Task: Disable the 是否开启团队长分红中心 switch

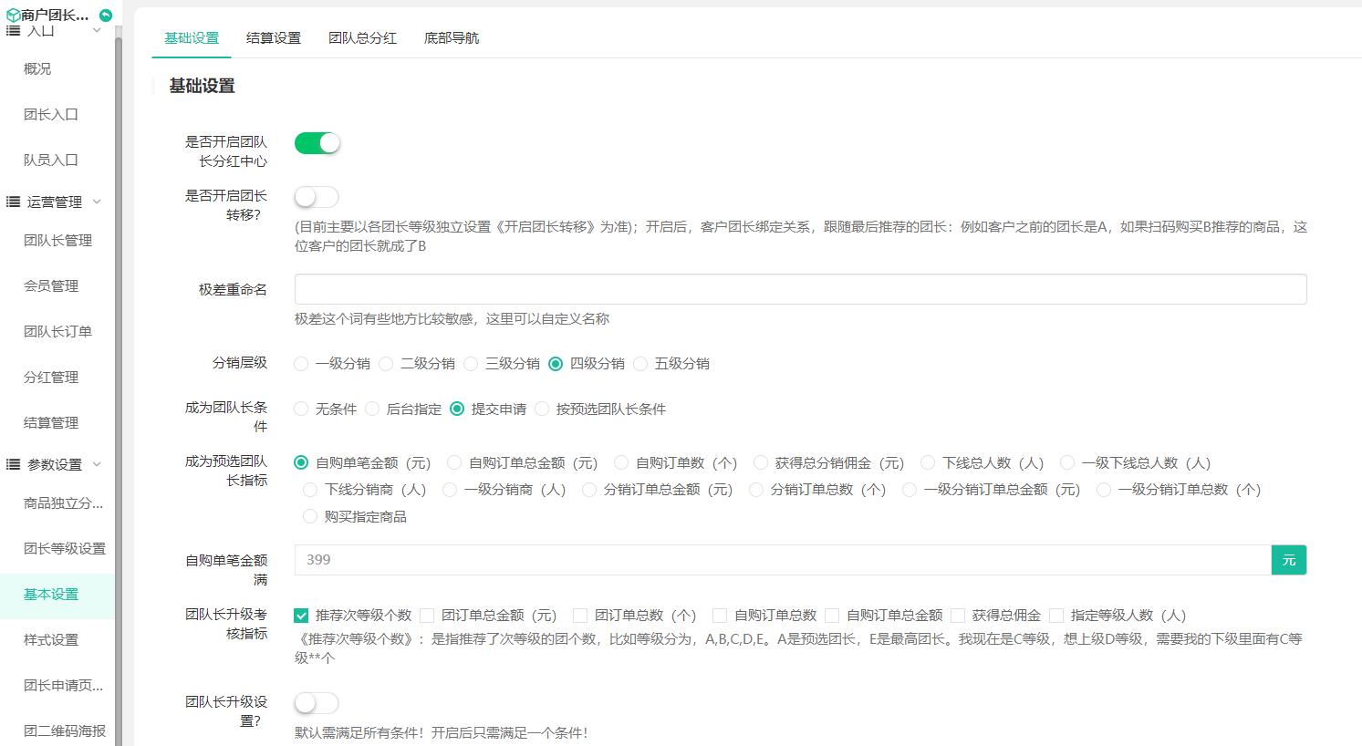Action: 317,142
